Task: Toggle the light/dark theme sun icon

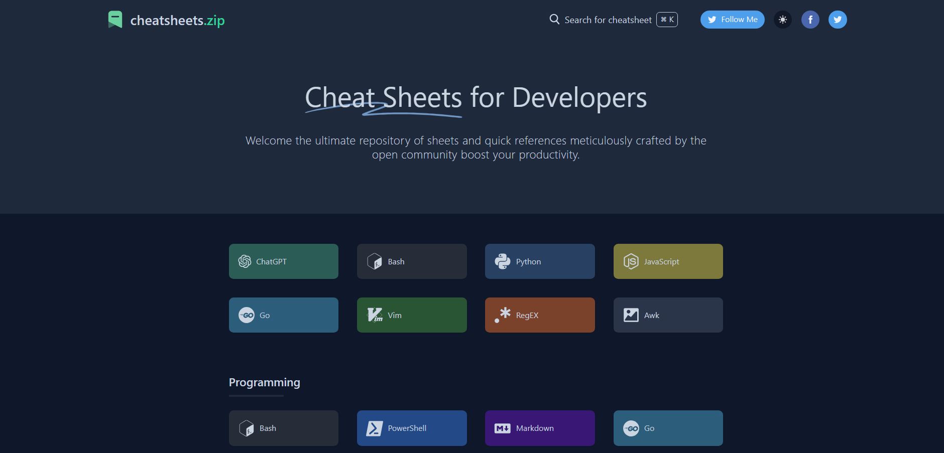Action: pyautogui.click(x=782, y=20)
